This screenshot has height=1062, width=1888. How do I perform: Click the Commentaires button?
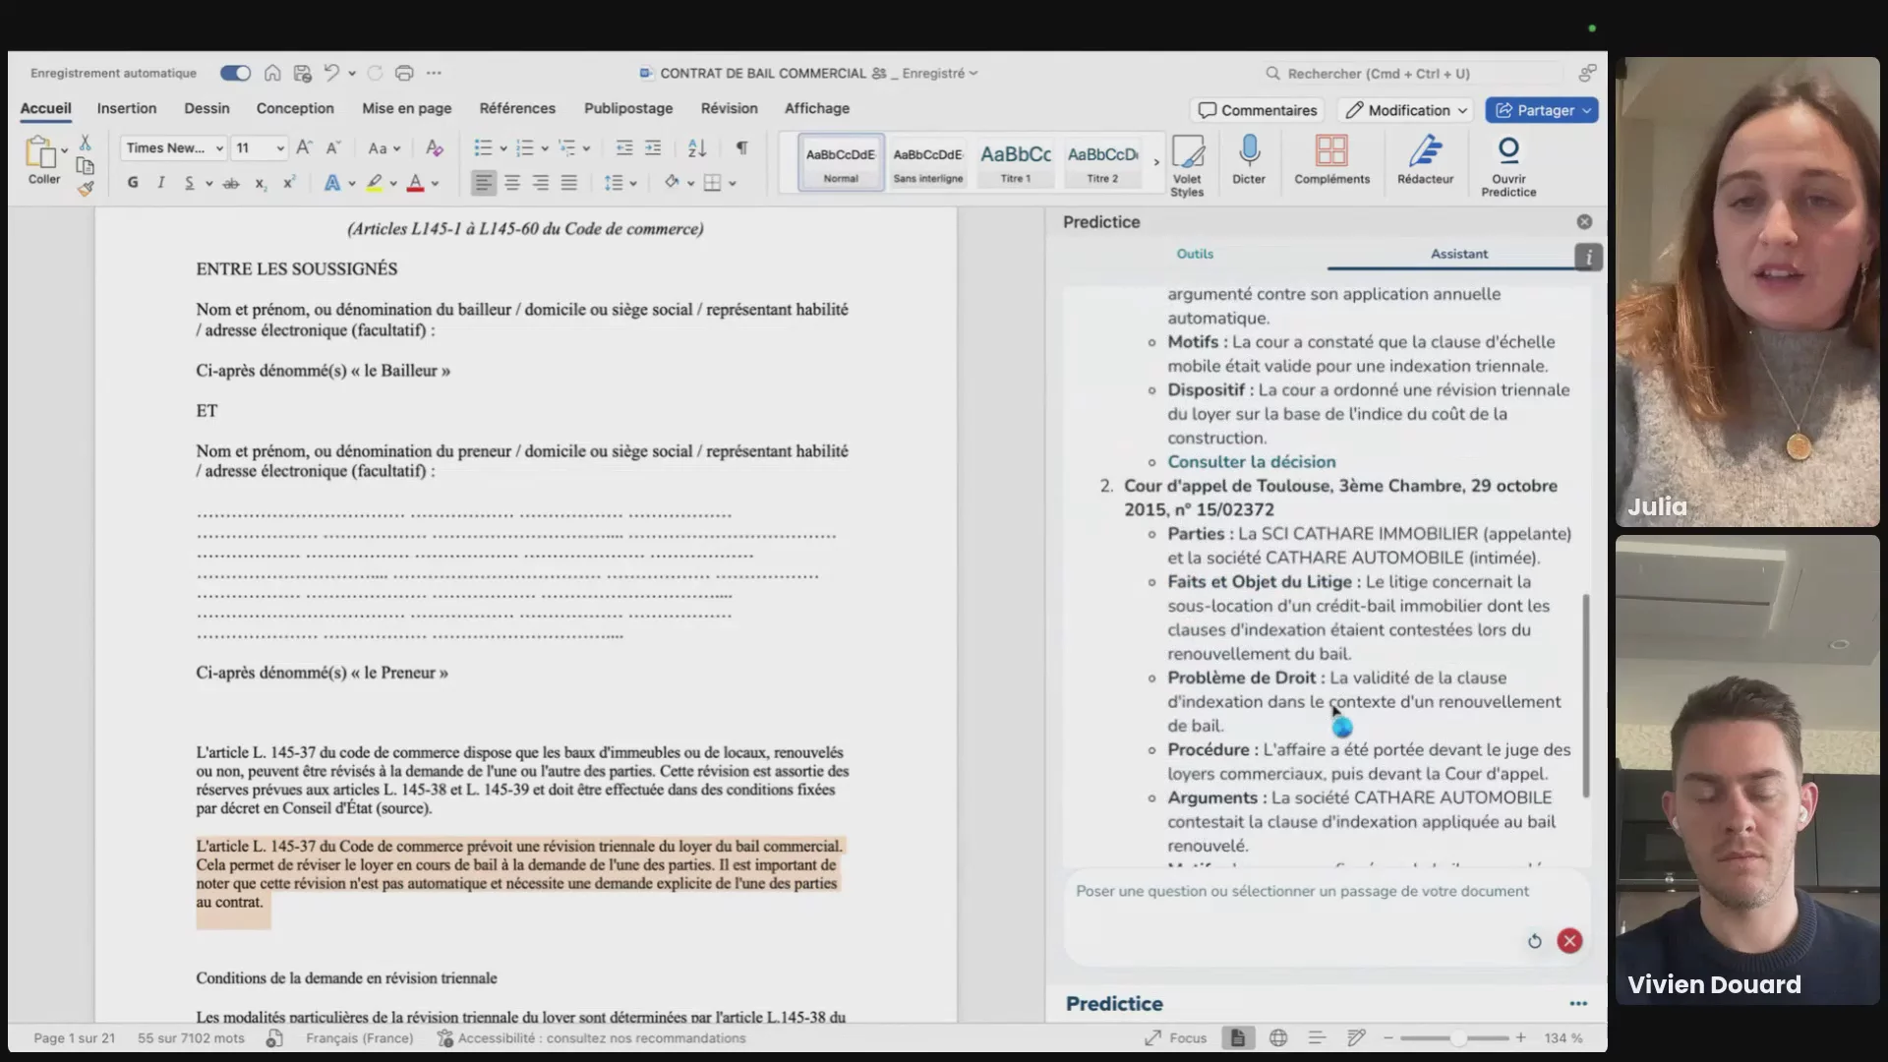1257,110
